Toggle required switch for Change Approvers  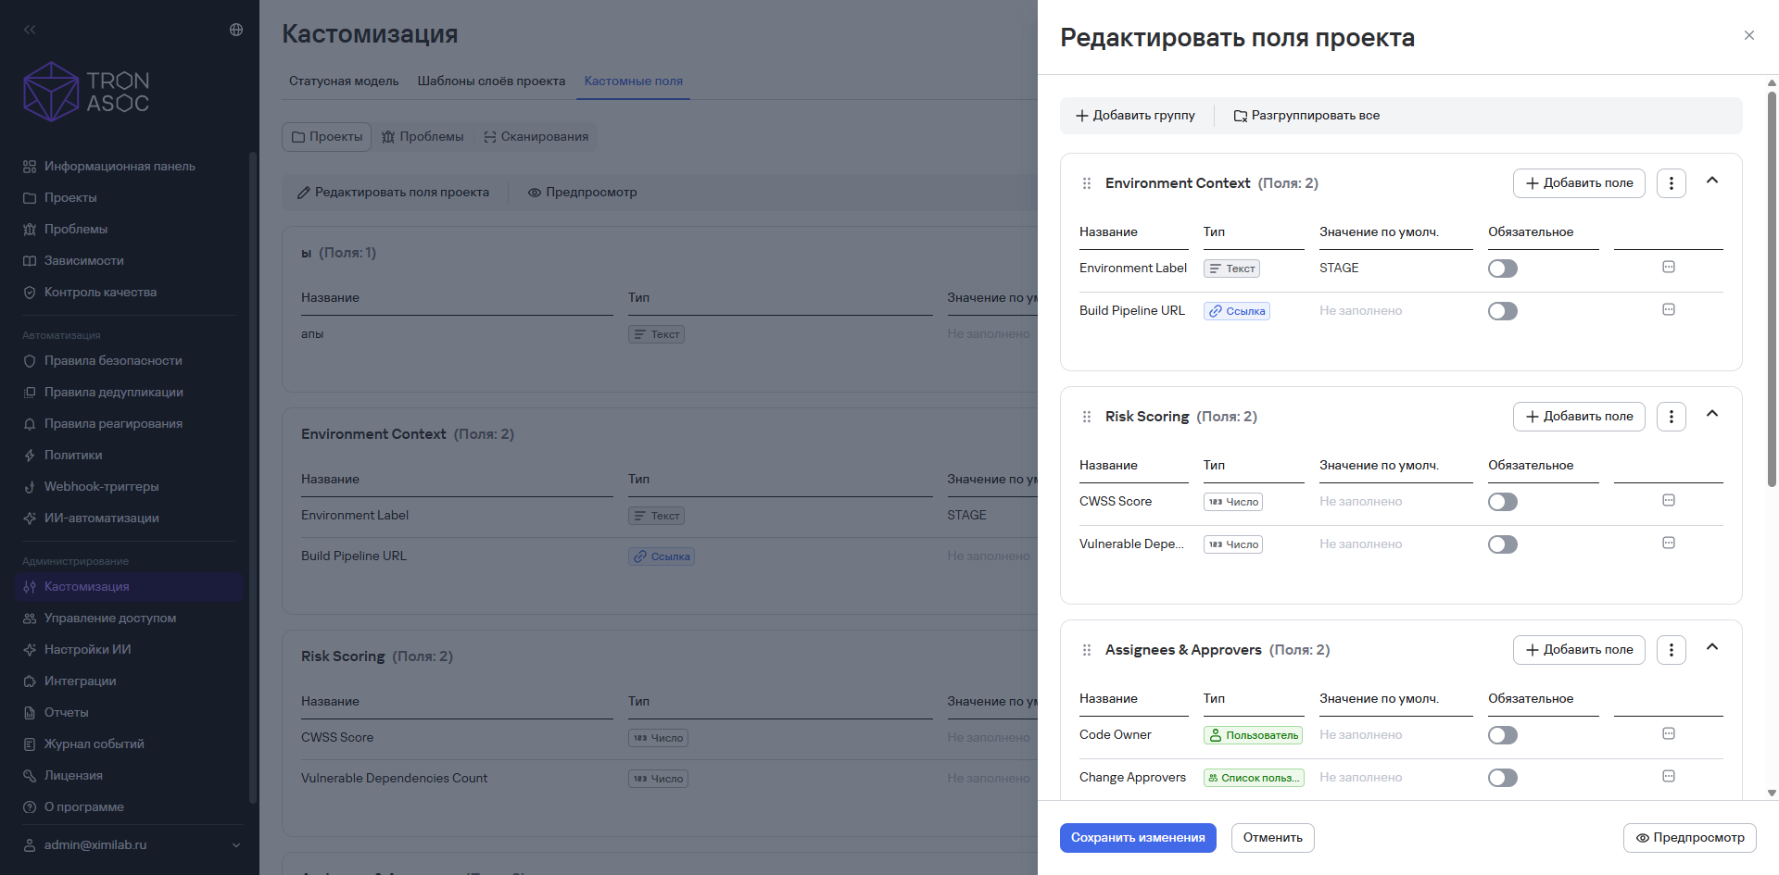(x=1503, y=778)
